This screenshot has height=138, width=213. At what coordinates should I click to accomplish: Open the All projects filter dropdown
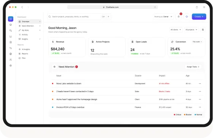click(x=191, y=30)
